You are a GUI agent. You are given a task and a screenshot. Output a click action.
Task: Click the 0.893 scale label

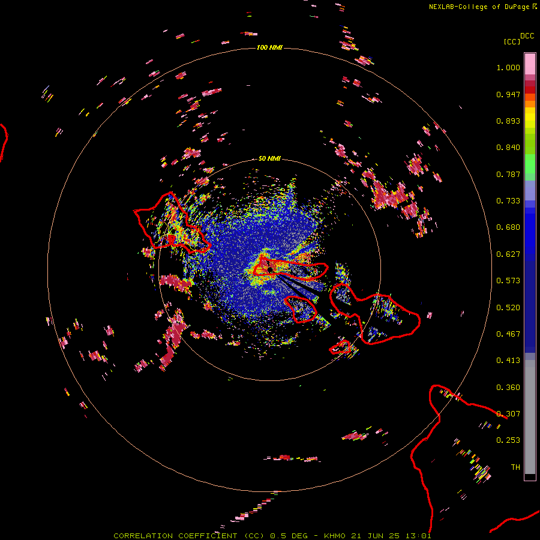click(x=508, y=121)
